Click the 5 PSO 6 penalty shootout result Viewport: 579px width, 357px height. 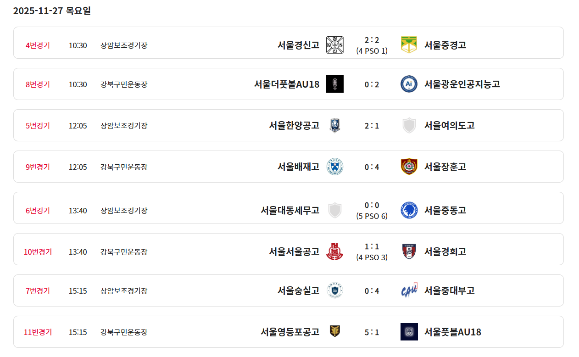[372, 216]
